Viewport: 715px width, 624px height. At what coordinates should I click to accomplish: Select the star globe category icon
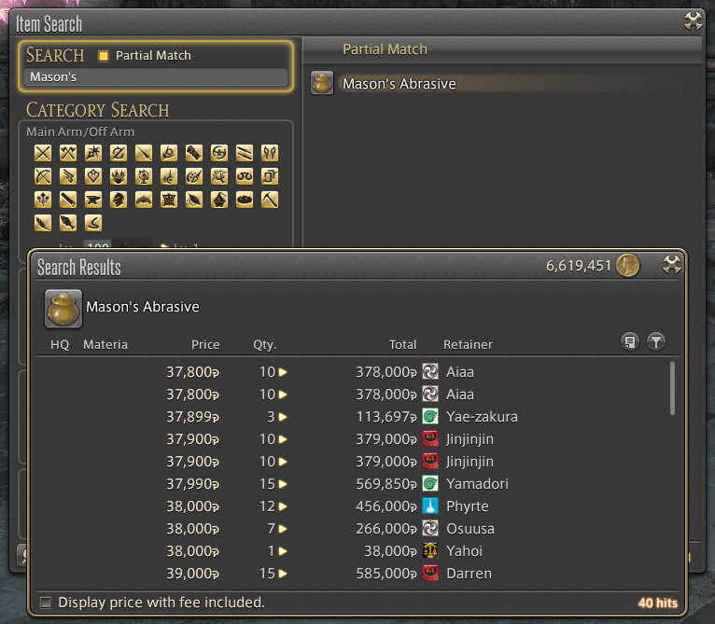(144, 176)
